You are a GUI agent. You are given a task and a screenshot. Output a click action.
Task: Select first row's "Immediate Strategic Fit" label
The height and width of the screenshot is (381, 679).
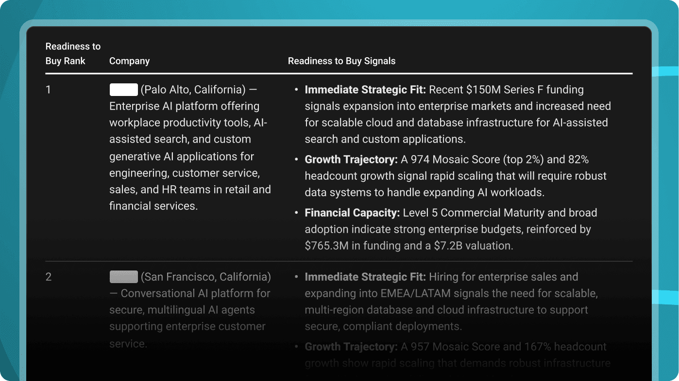point(365,90)
